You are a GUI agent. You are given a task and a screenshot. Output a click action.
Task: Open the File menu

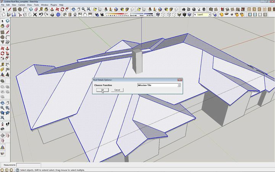click(x=3, y=5)
